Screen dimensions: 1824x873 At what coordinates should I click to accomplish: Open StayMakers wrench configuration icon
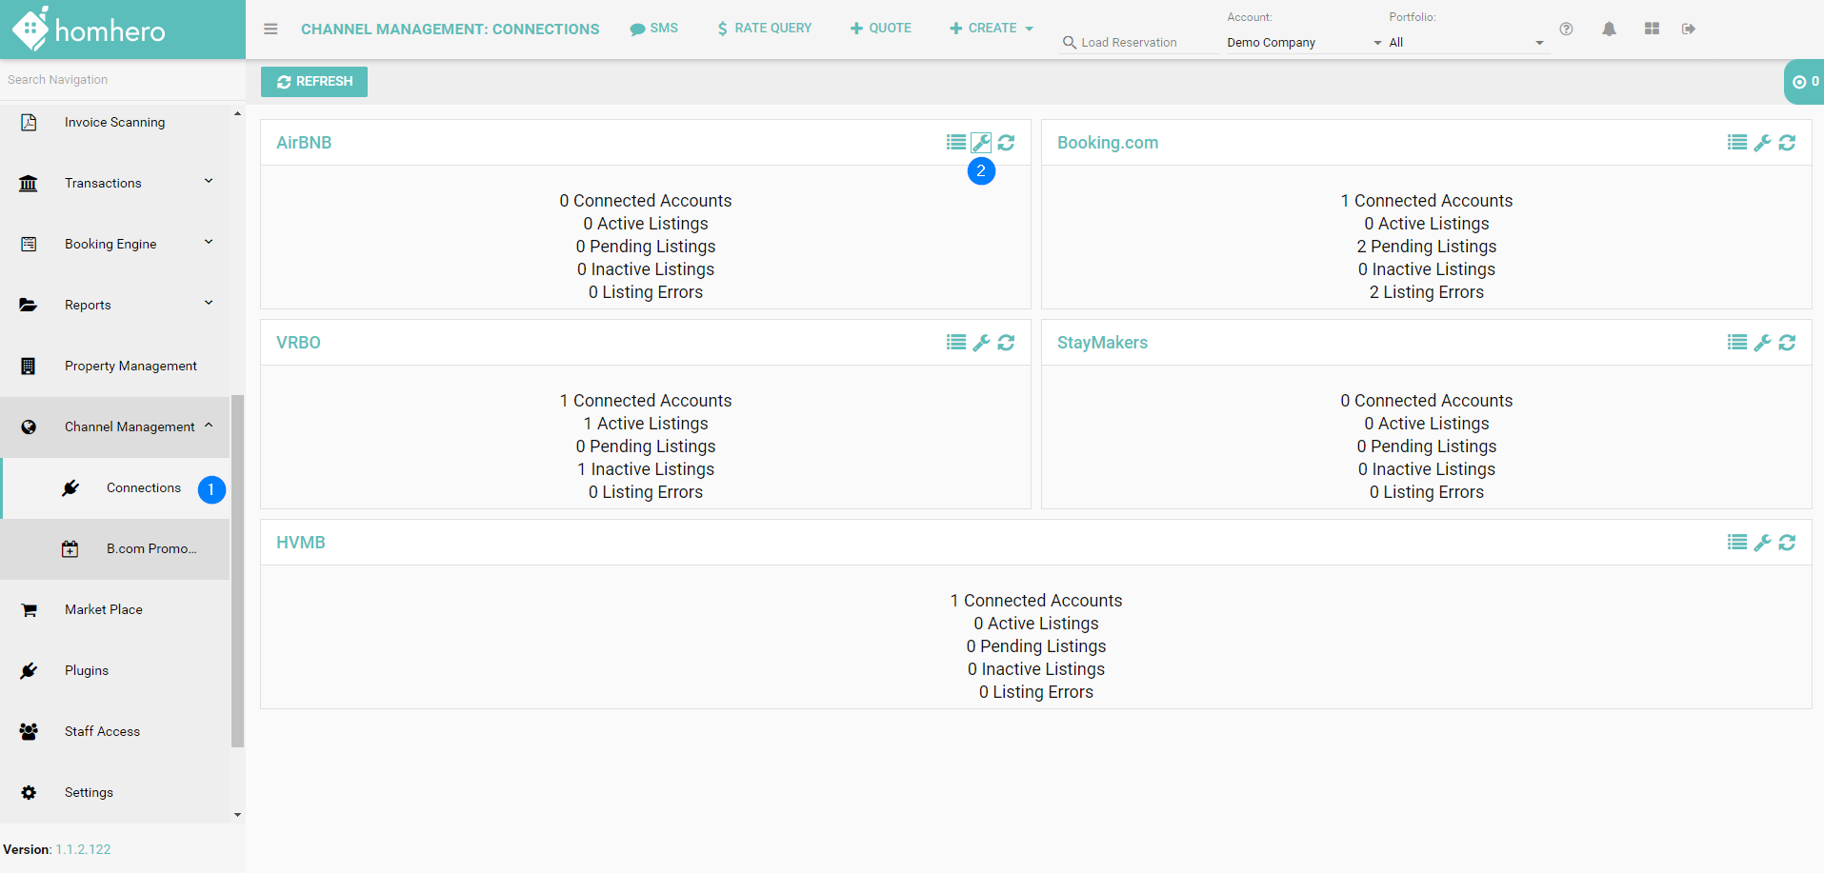1762,343
